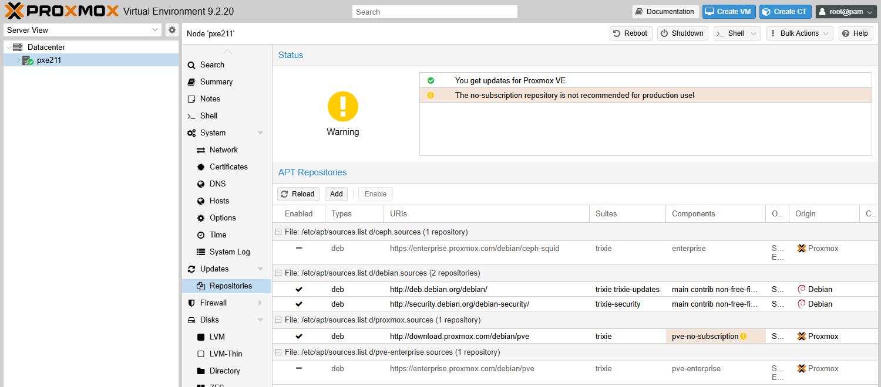Image resolution: width=881 pixels, height=387 pixels.
Task: Collapse the proxmox.sources file group
Action: [278, 320]
